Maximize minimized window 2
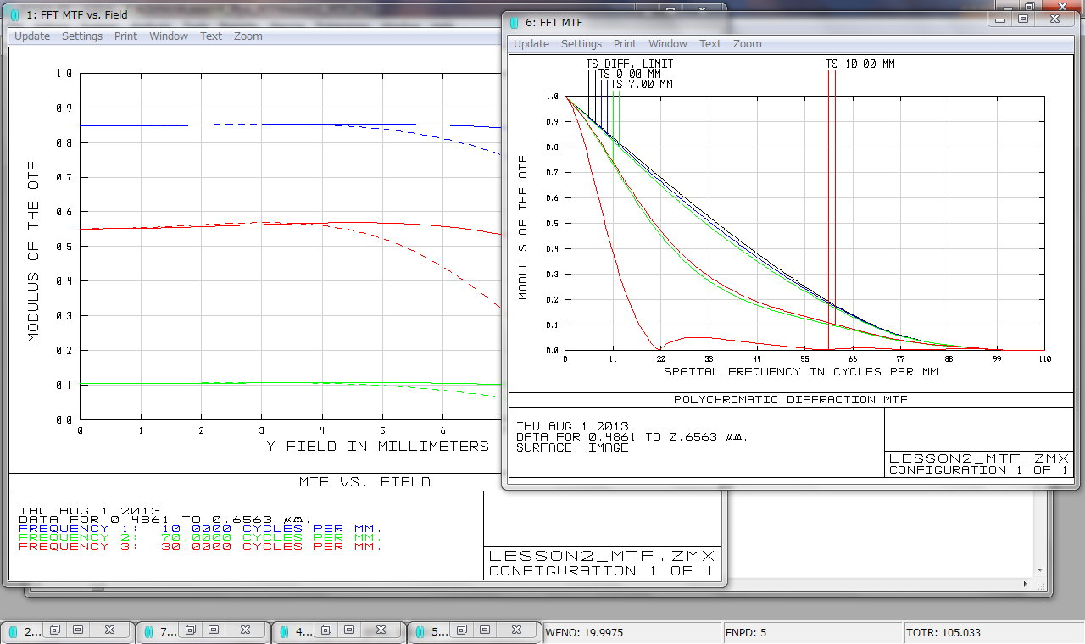 (x=78, y=630)
